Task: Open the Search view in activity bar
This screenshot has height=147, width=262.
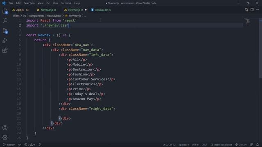Action: click(5, 21)
